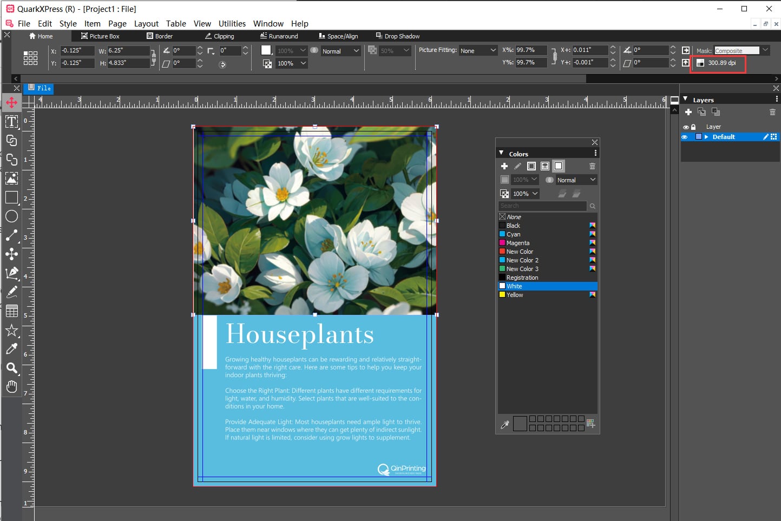Switch to the Drop Shadow tab

[398, 36]
